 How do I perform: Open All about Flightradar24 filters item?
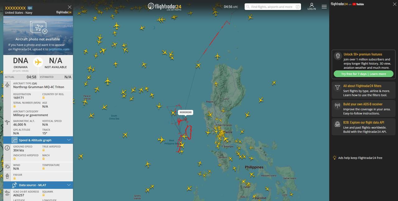click(x=363, y=90)
